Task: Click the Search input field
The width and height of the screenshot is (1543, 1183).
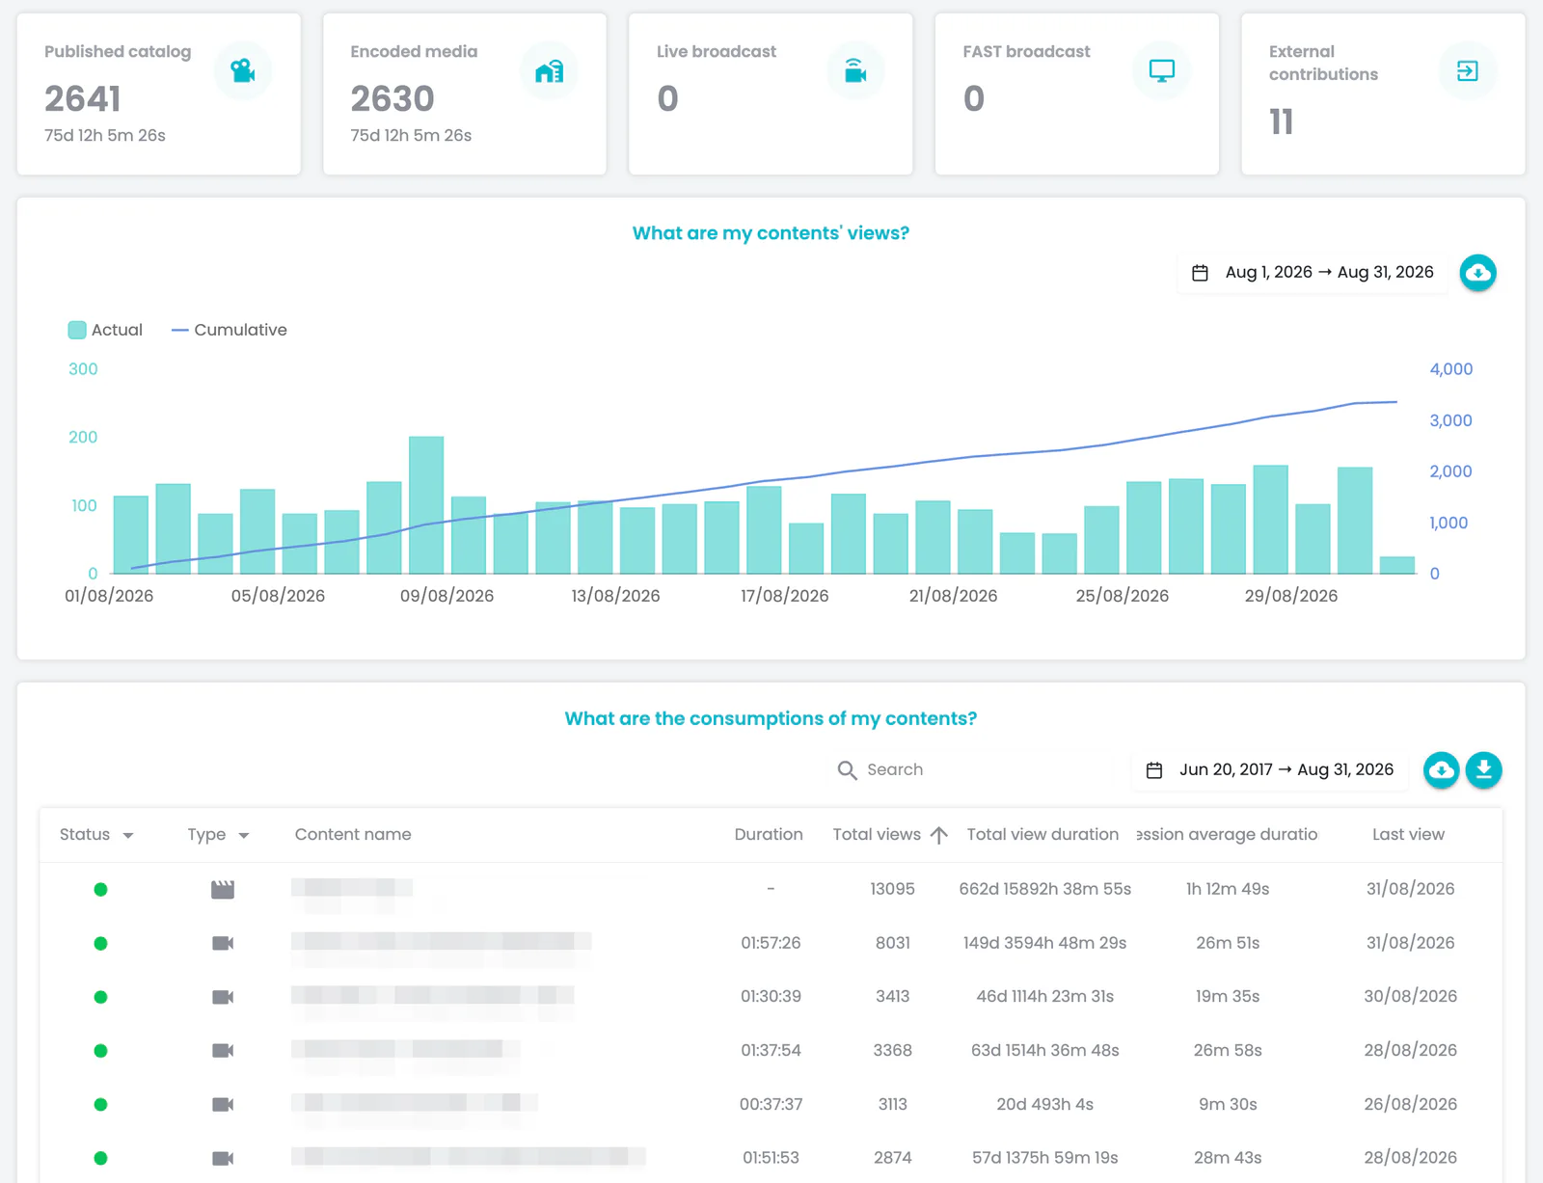Action: [x=974, y=769]
